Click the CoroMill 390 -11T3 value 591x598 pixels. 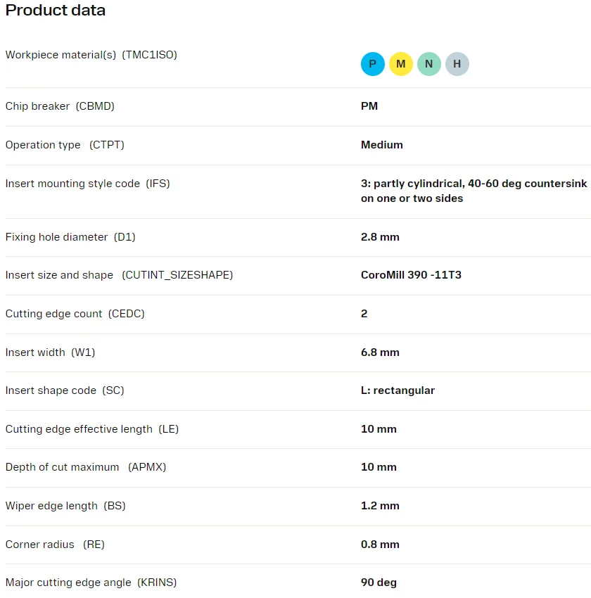pos(411,275)
